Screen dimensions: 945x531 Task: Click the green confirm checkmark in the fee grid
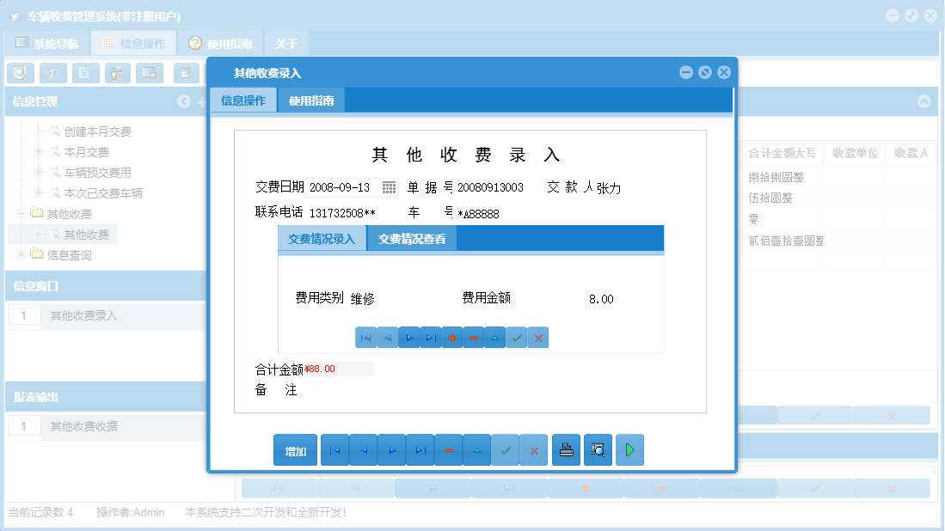click(517, 337)
